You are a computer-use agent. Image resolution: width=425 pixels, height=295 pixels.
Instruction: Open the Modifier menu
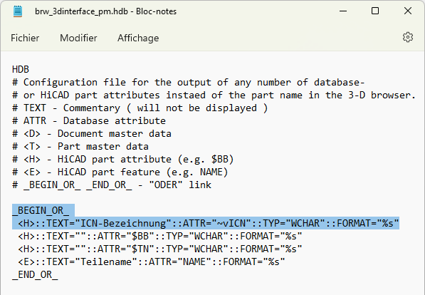[78, 38]
